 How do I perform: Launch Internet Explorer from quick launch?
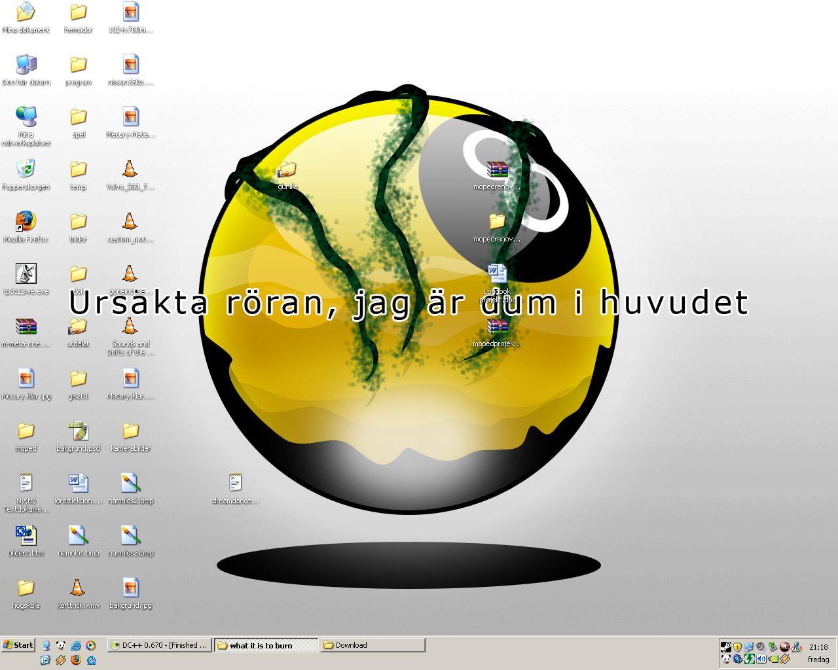pyautogui.click(x=76, y=646)
